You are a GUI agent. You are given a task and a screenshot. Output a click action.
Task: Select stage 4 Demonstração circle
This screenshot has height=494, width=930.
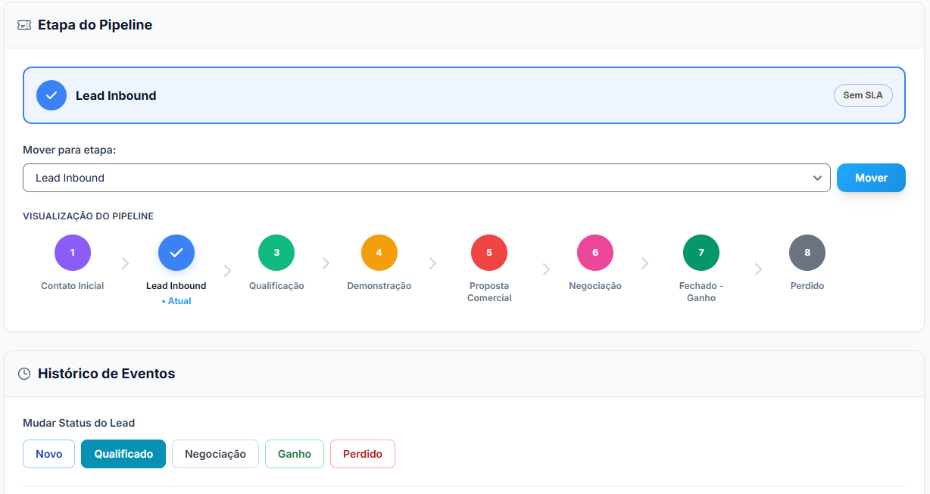(379, 253)
